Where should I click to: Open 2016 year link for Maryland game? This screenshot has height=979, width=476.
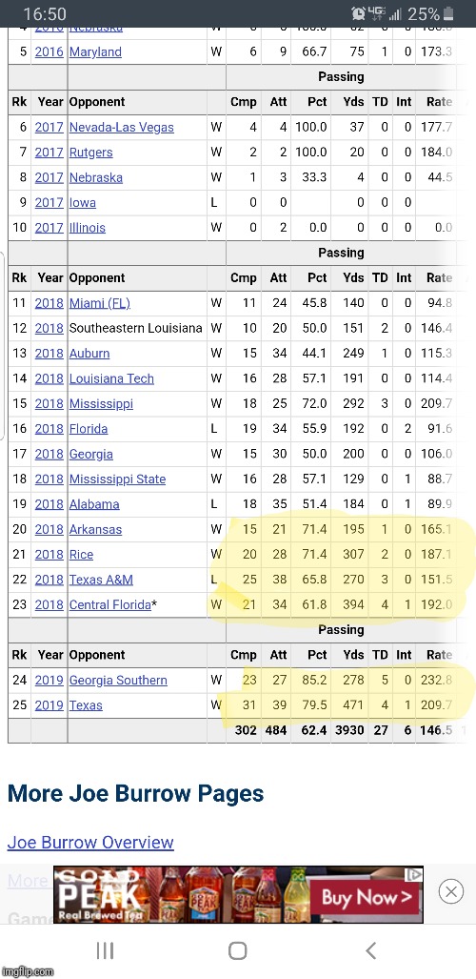click(x=50, y=51)
